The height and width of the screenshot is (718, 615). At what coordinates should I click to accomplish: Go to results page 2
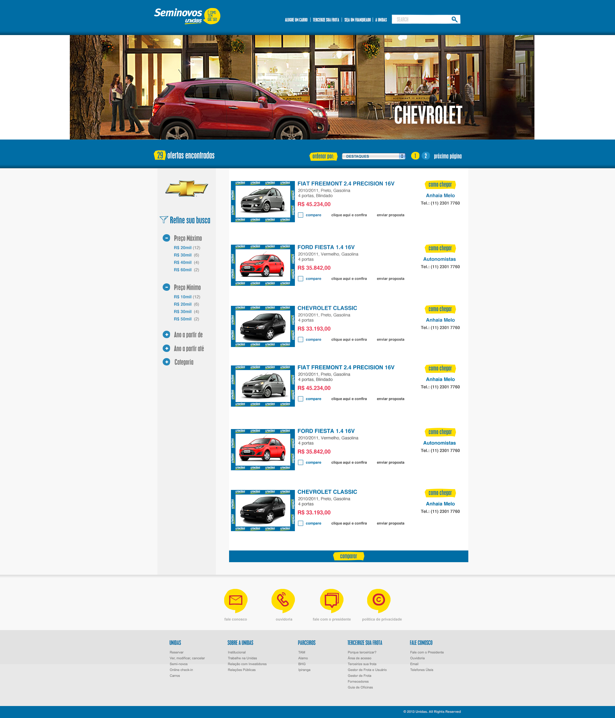click(426, 156)
